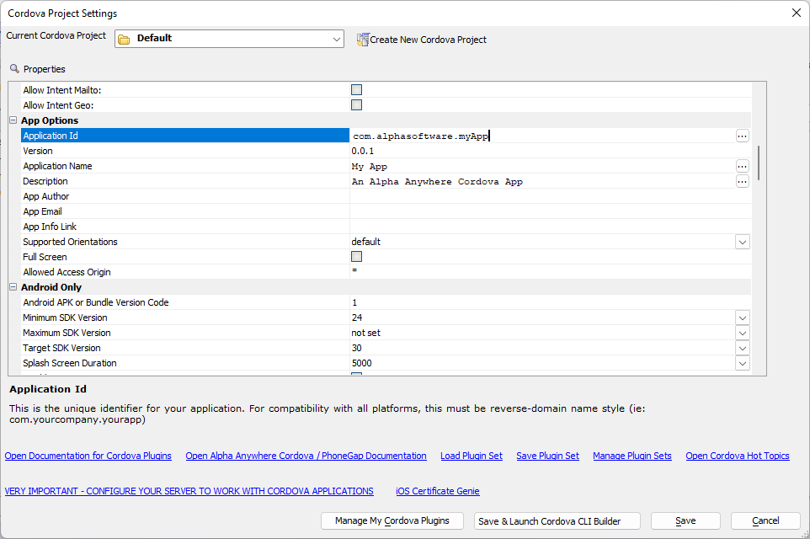Viewport: 810px width, 539px height.
Task: Click the Properties search magnifier icon
Action: pos(14,69)
